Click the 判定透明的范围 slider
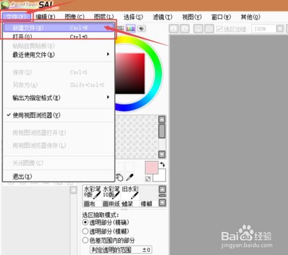The image size is (288, 255). click(121, 249)
